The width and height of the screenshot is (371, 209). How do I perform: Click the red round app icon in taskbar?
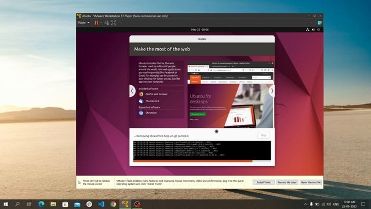(137, 204)
